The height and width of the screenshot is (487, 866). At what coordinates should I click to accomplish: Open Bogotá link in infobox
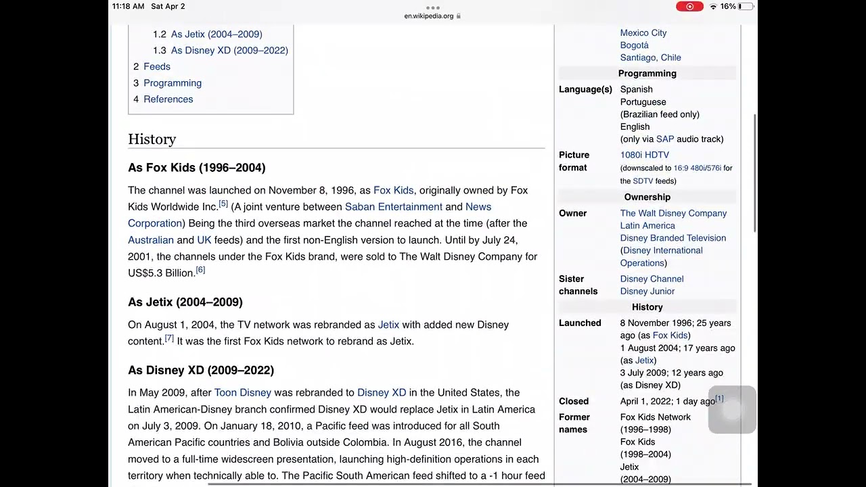pos(635,45)
